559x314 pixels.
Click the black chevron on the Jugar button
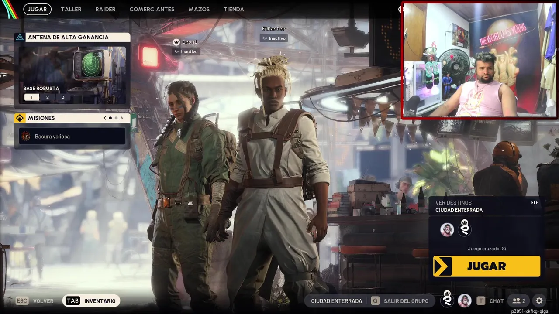442,266
